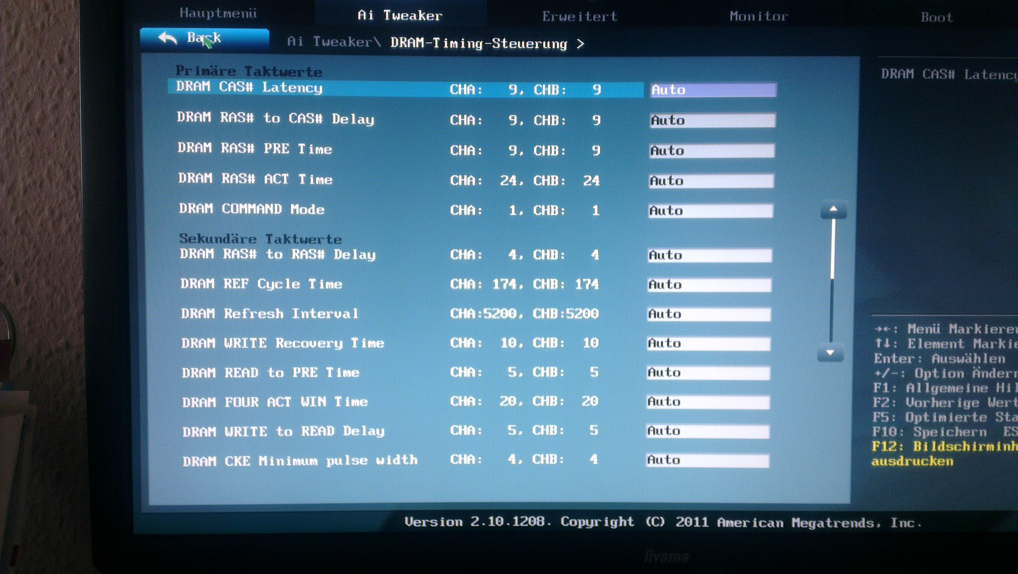Click Ai Tweaker breadcrumb link

pos(329,41)
